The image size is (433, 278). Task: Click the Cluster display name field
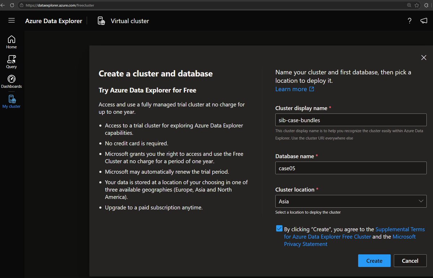click(x=351, y=120)
